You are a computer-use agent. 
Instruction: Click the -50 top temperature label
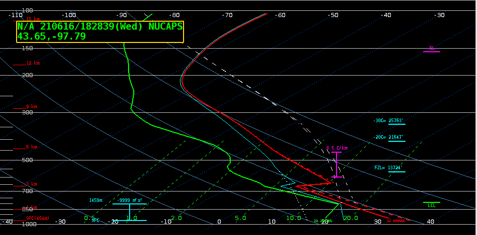[333, 15]
